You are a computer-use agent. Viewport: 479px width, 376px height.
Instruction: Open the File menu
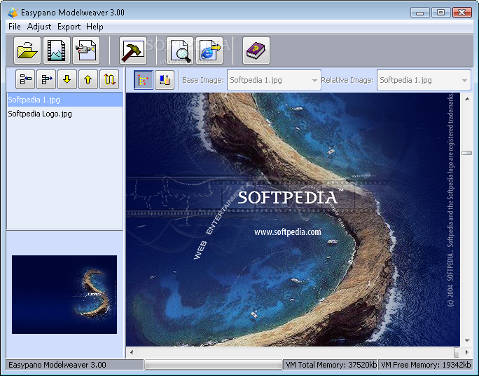point(15,27)
